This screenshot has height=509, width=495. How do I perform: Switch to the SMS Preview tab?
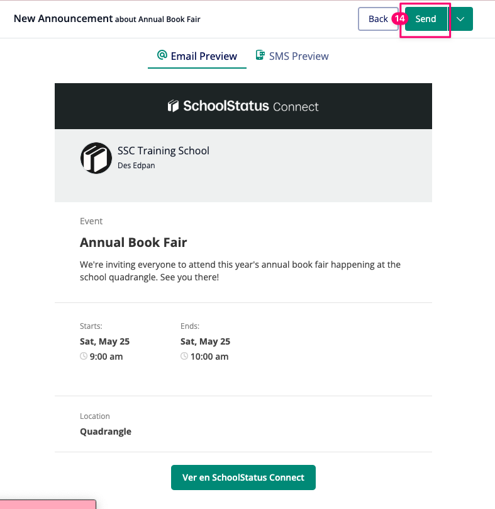tap(292, 56)
